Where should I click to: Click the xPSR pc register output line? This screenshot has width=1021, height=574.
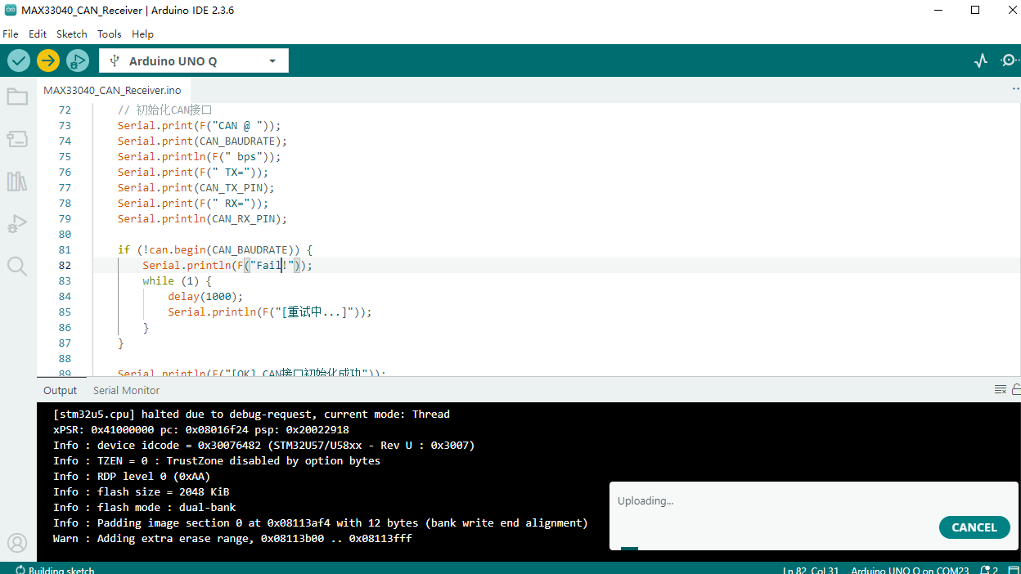click(x=201, y=430)
